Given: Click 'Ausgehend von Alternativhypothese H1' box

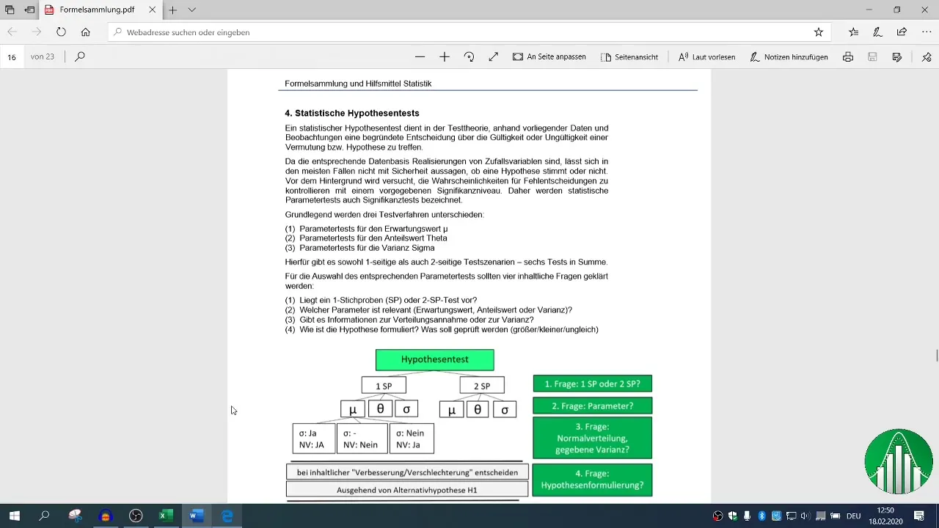Looking at the screenshot, I should [x=407, y=490].
